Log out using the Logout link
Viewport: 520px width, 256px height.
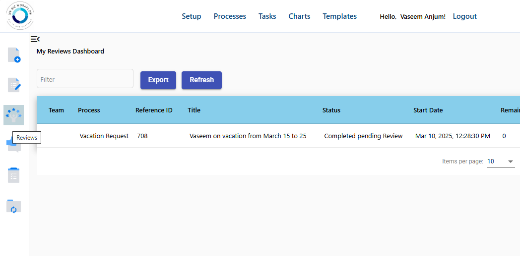point(464,16)
